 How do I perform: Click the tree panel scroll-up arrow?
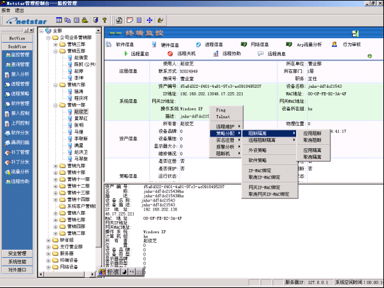point(98,31)
